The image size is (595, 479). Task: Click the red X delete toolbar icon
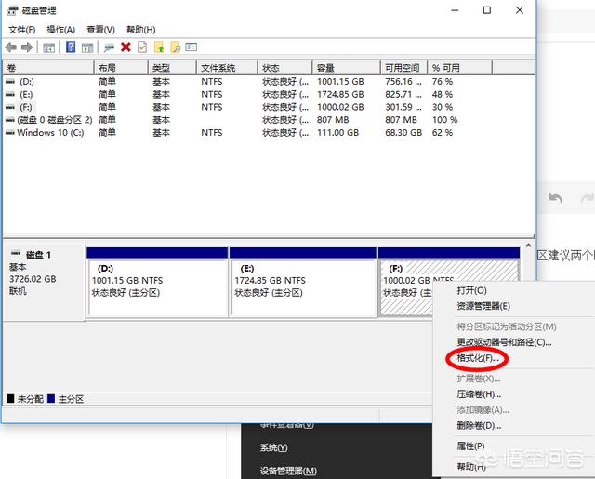(126, 47)
